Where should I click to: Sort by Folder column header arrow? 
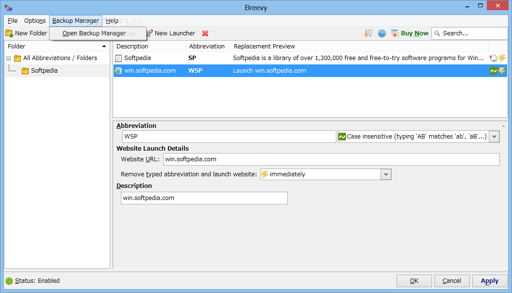(104, 46)
